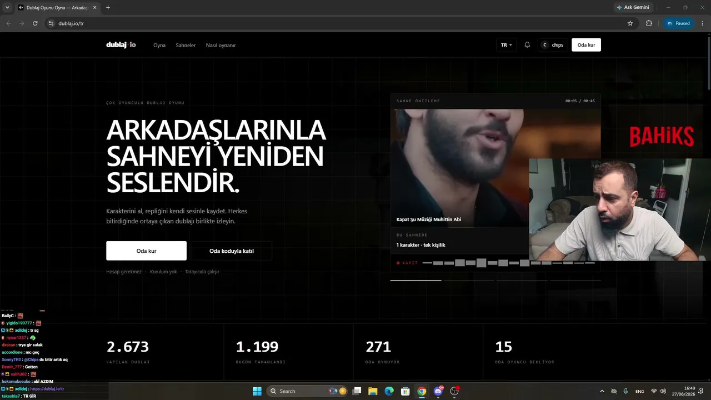
Task: Open the notifications bell on dublaj.io
Action: pyautogui.click(x=527, y=45)
